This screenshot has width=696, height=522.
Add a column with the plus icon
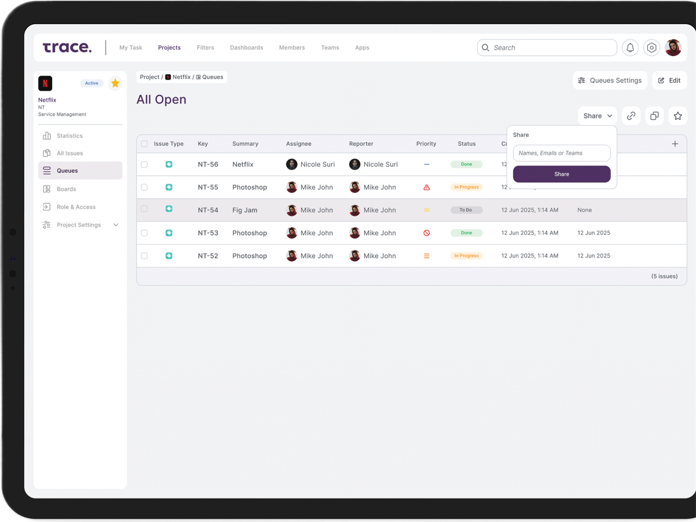click(675, 144)
